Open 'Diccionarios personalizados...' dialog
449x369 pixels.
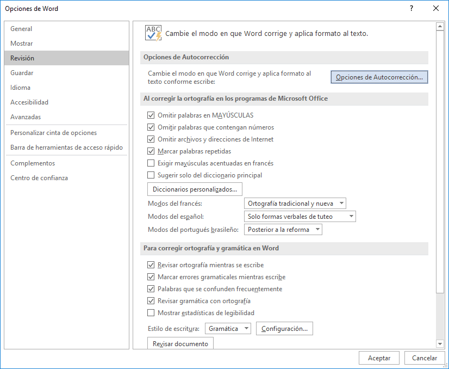[195, 189]
